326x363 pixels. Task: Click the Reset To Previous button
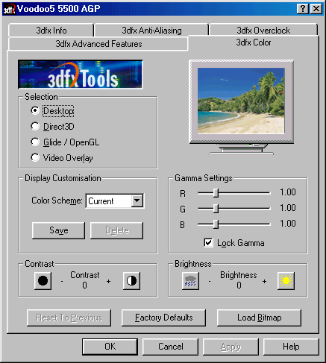69,318
